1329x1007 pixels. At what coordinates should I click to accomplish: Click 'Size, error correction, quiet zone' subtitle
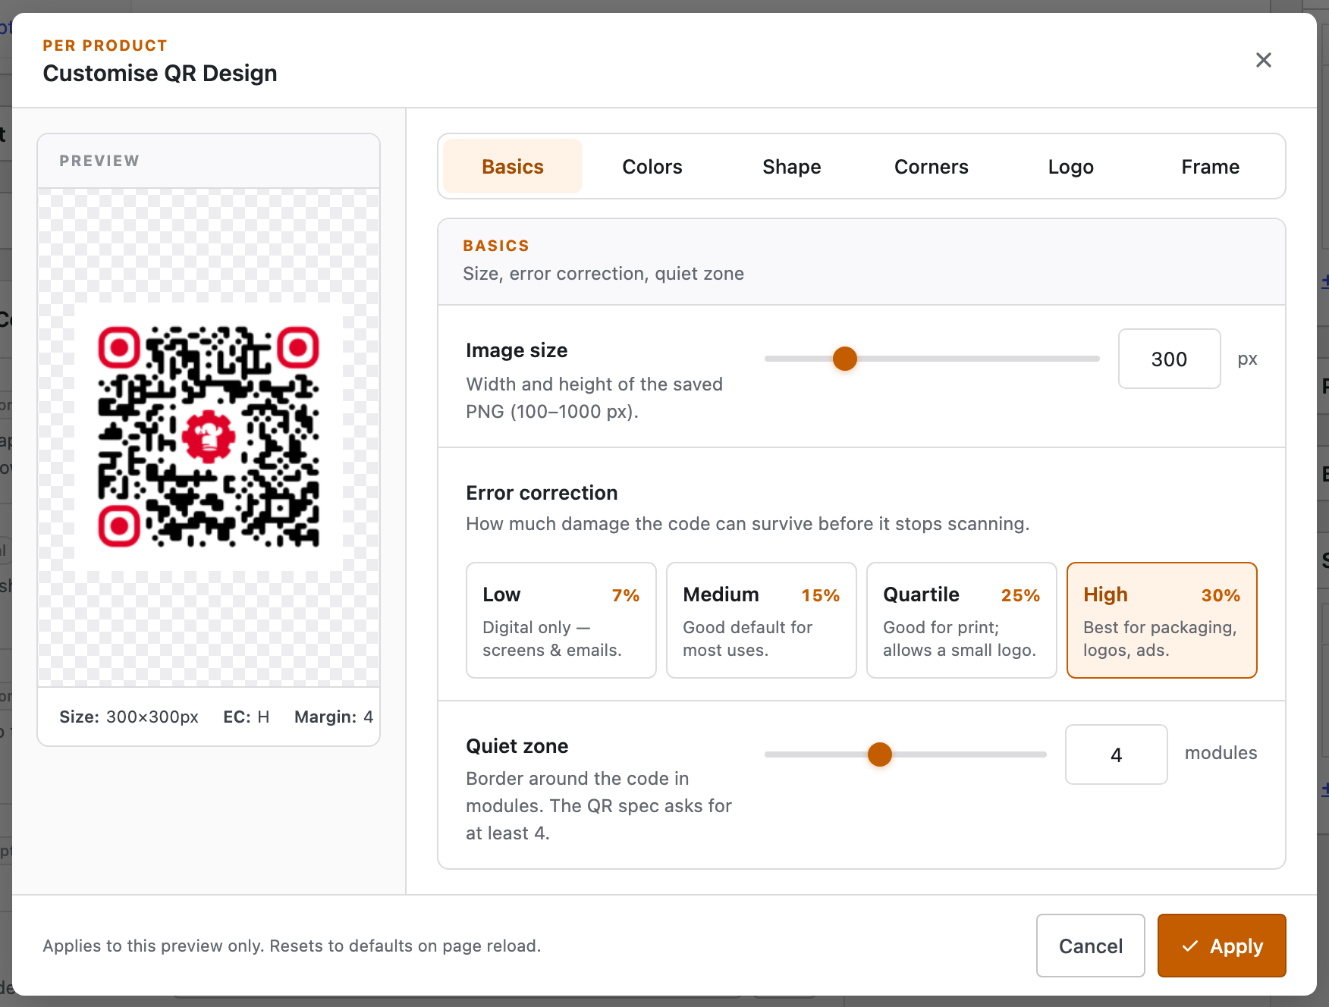point(603,274)
